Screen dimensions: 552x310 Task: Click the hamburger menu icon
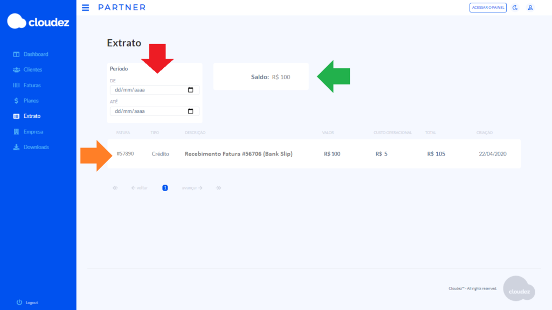click(85, 8)
